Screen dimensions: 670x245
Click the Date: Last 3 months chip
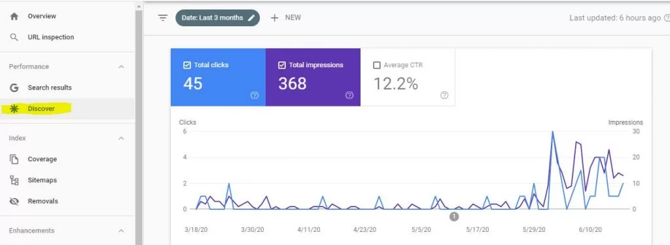217,18
